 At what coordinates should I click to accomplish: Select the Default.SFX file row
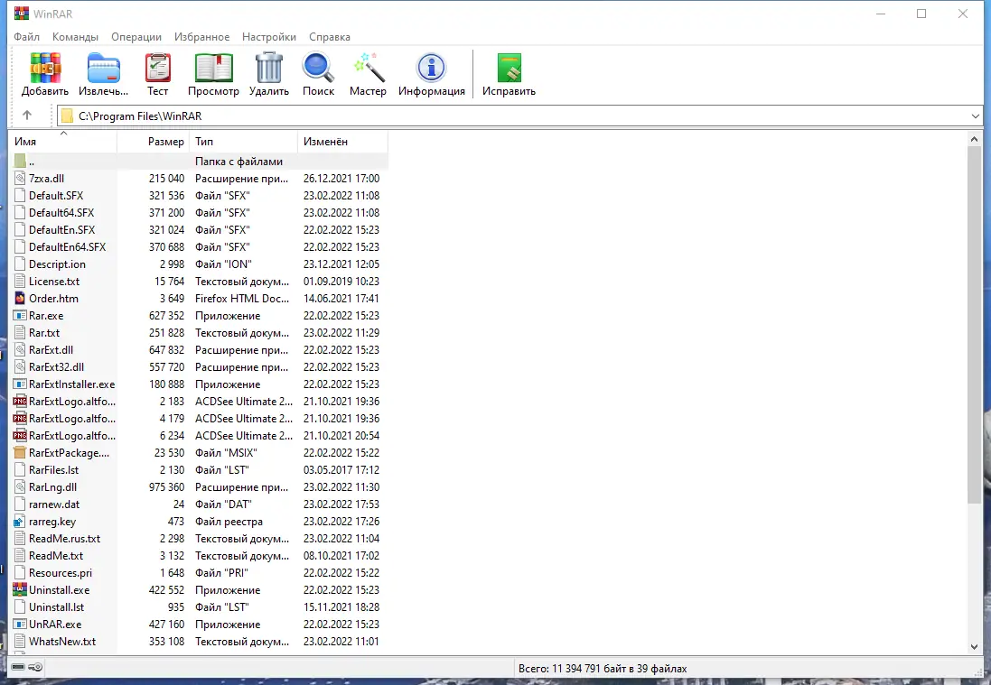[x=200, y=195]
